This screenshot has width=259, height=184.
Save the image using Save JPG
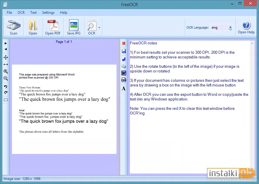pyautogui.click(x=74, y=27)
